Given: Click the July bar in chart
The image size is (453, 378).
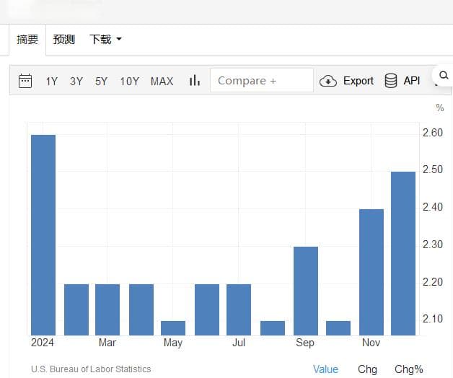Looking at the screenshot, I should click(239, 309).
